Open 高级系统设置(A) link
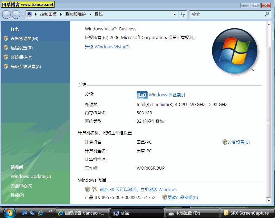This screenshot has height=218, width=275. tap(26, 67)
